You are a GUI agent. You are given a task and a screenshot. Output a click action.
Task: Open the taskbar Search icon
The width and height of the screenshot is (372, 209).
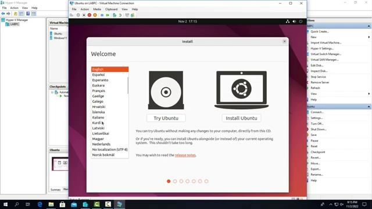tap(17, 204)
